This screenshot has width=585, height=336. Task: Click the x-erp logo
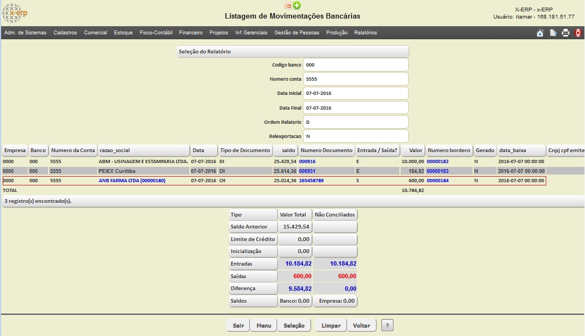[15, 13]
